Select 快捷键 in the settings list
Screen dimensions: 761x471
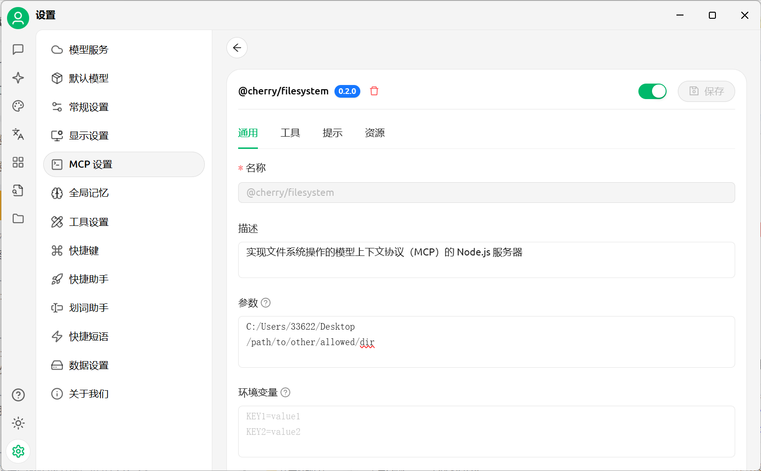[84, 251]
